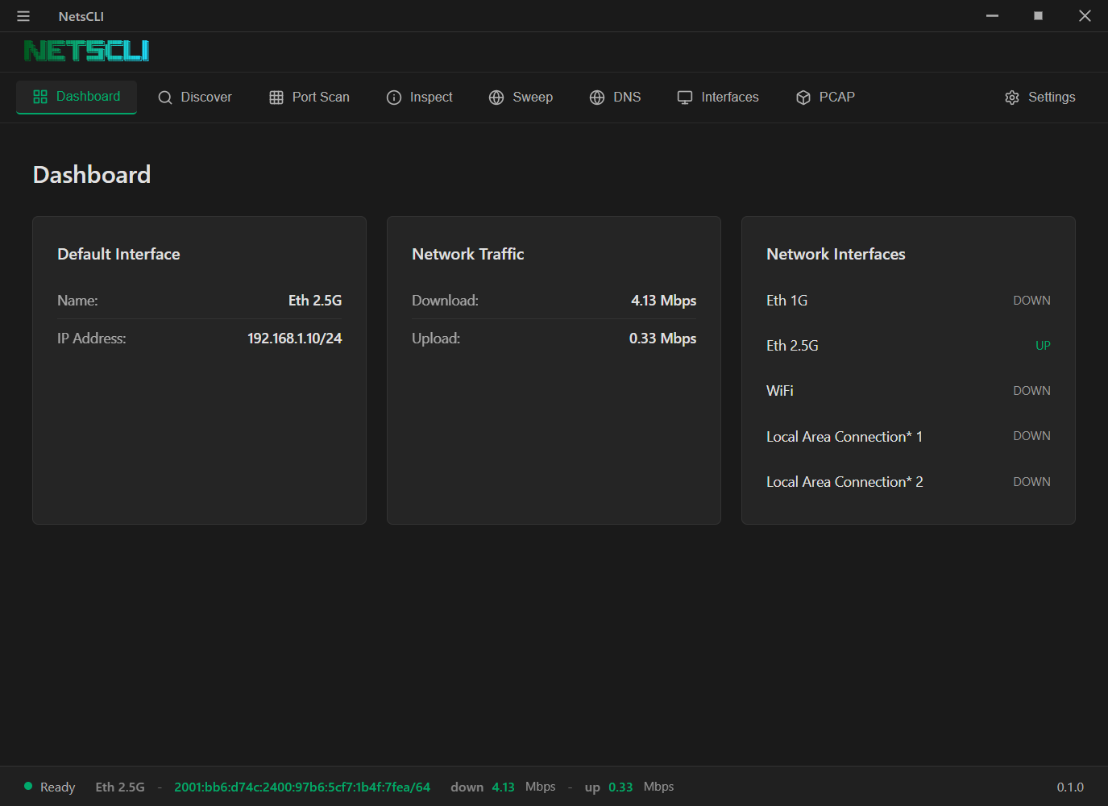
Task: Click the Settings gear icon
Action: [1012, 97]
